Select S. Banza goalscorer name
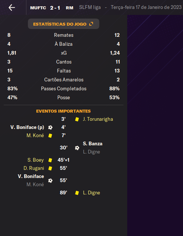Screen dimensions: 183x236 coord(93,143)
